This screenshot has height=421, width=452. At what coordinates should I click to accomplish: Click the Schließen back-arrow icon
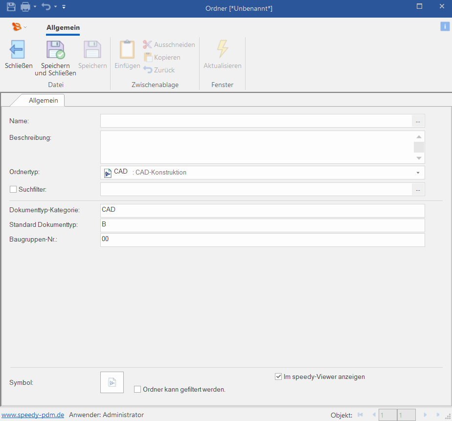coord(18,50)
